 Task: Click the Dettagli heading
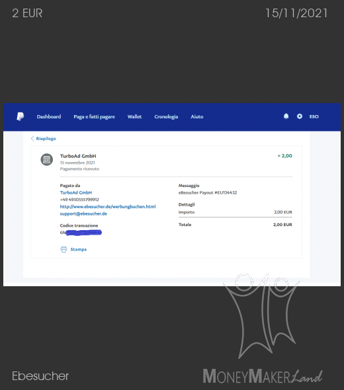pos(187,204)
